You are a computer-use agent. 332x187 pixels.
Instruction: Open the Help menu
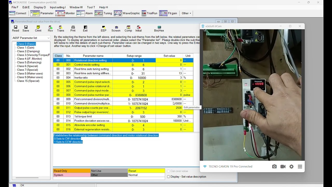click(103, 7)
